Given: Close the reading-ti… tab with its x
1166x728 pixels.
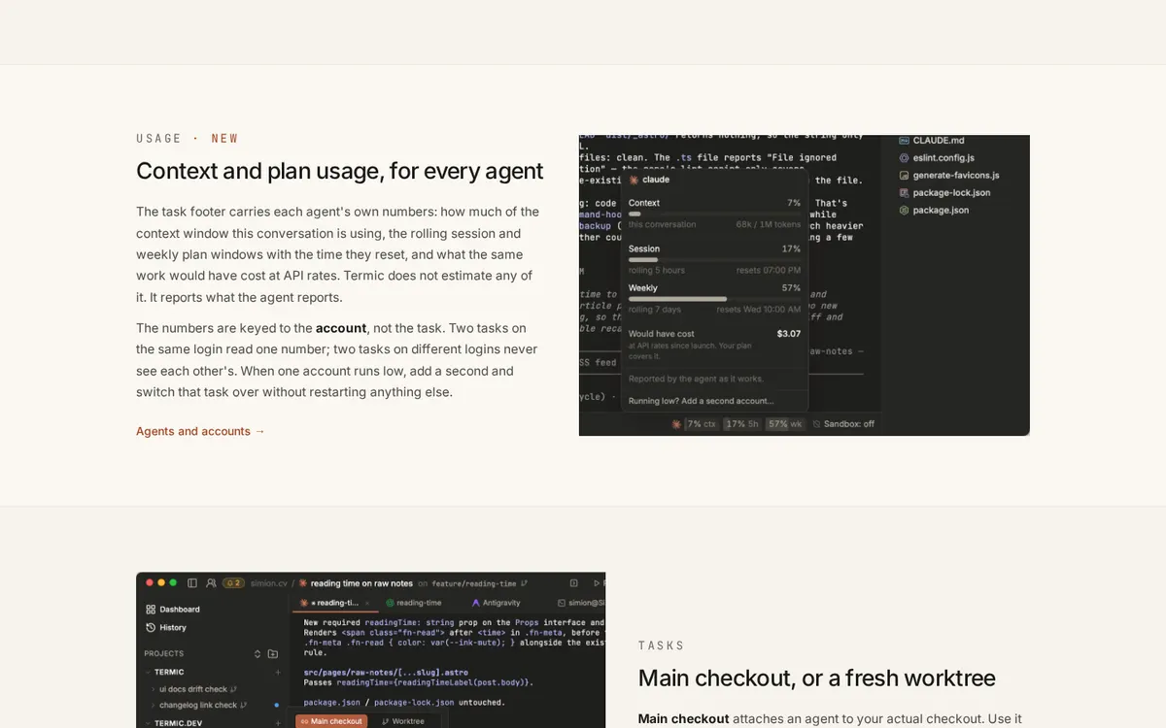Looking at the screenshot, I should coord(365,603).
